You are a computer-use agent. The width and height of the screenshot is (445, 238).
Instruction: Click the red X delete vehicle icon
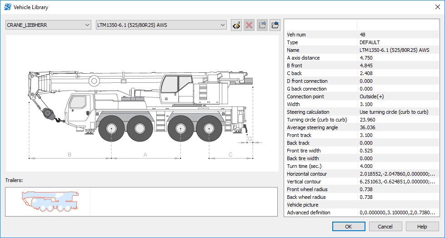click(x=249, y=25)
